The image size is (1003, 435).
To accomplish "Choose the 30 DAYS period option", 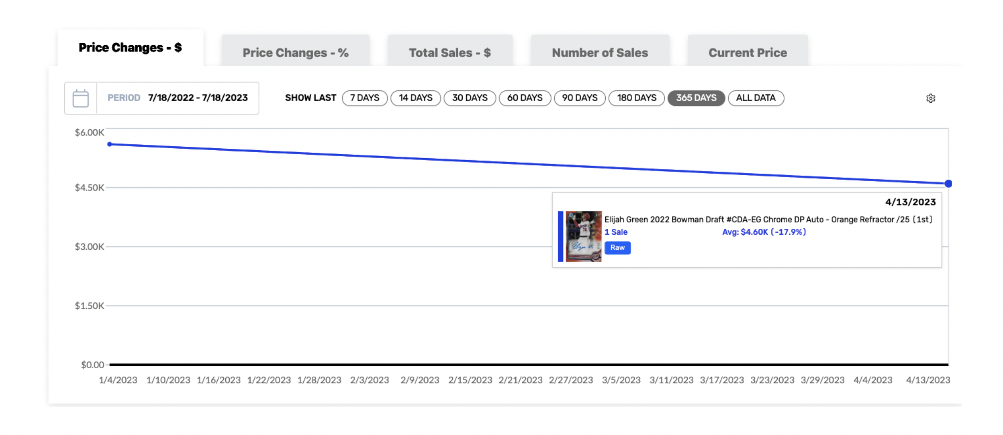I will [x=470, y=98].
